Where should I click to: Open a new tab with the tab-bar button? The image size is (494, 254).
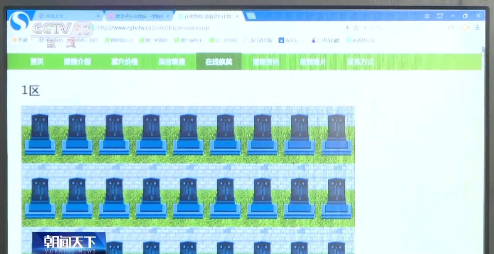click(x=251, y=16)
